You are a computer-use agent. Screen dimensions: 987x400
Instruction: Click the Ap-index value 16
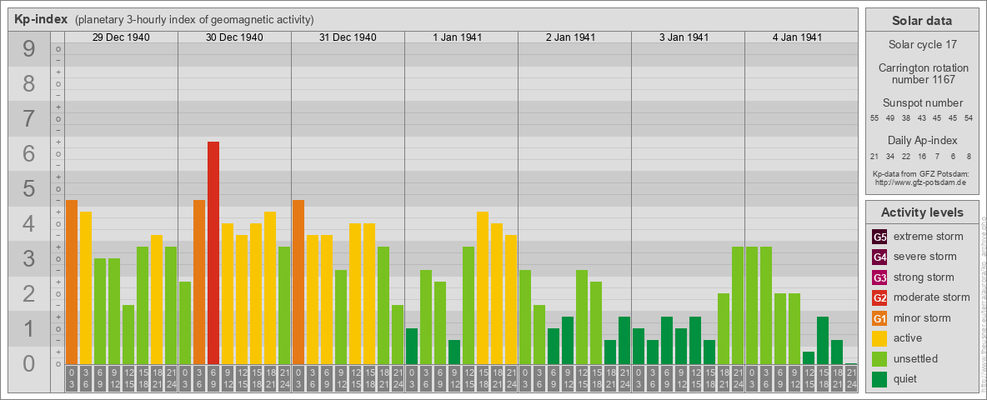pyautogui.click(x=921, y=156)
